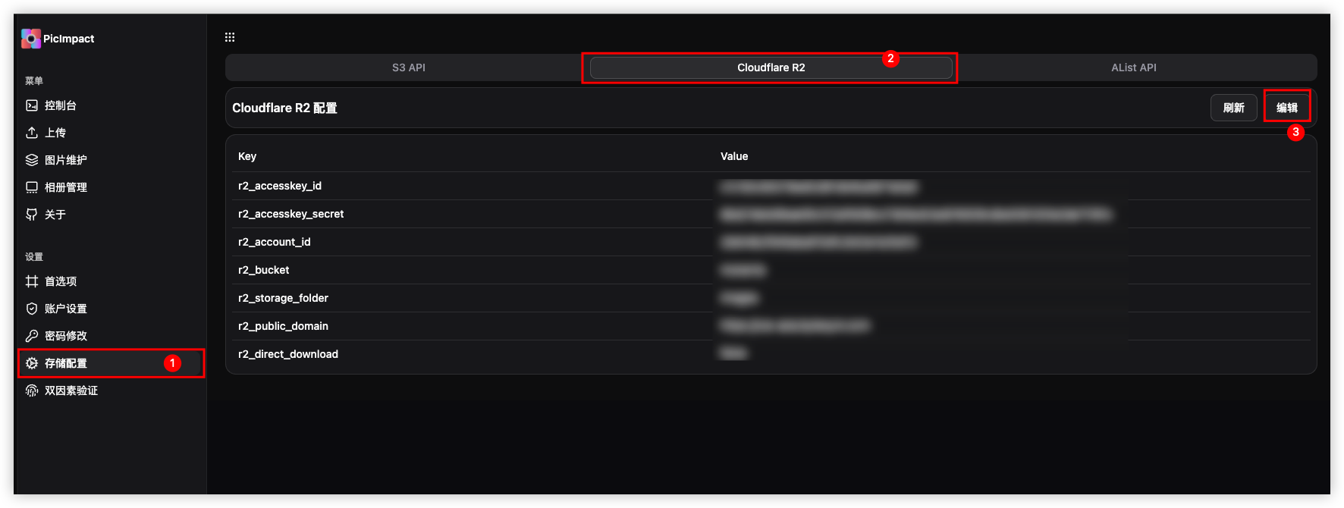Screen dimensions: 1344x508
Task: Click the 上传 upload icon
Action: [x=32, y=133]
